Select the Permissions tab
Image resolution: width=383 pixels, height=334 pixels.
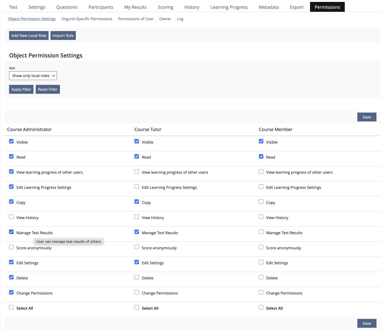pos(327,7)
